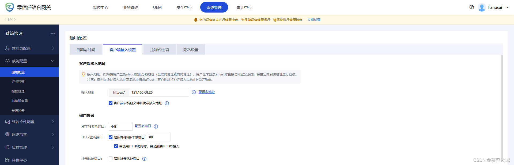Select the 系统管理 top menu

[214, 7]
